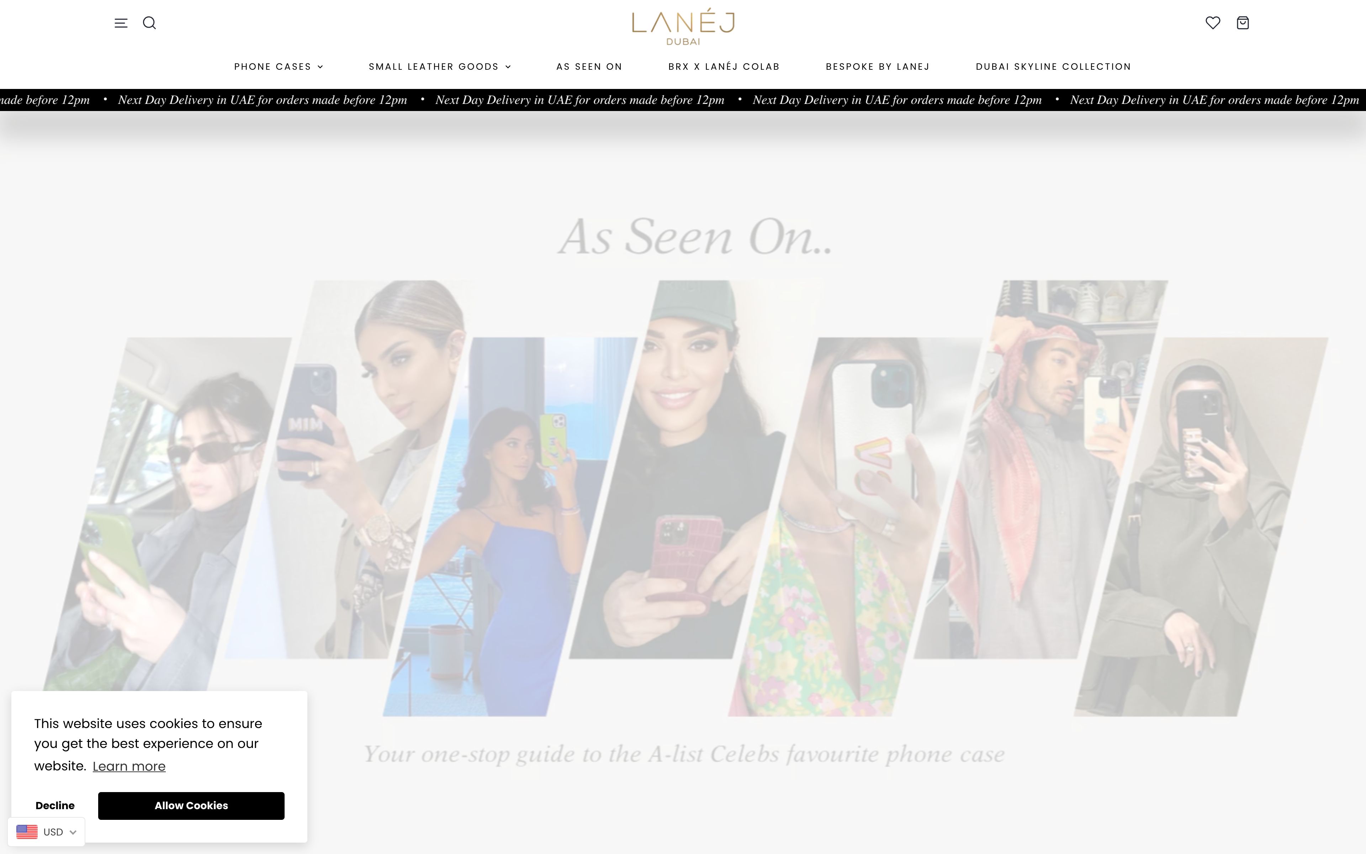This screenshot has height=854, width=1366.
Task: Open BRX X LANÉJ Colab menu item
Action: click(724, 67)
